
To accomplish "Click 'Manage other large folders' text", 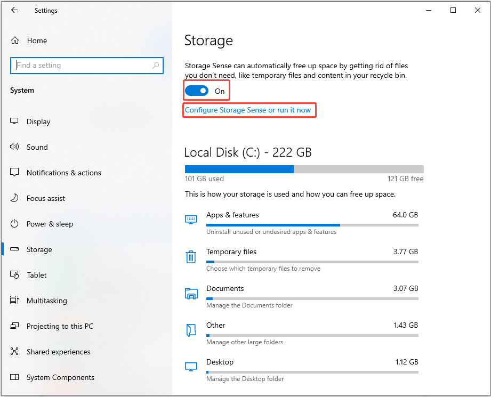I will click(x=245, y=342).
